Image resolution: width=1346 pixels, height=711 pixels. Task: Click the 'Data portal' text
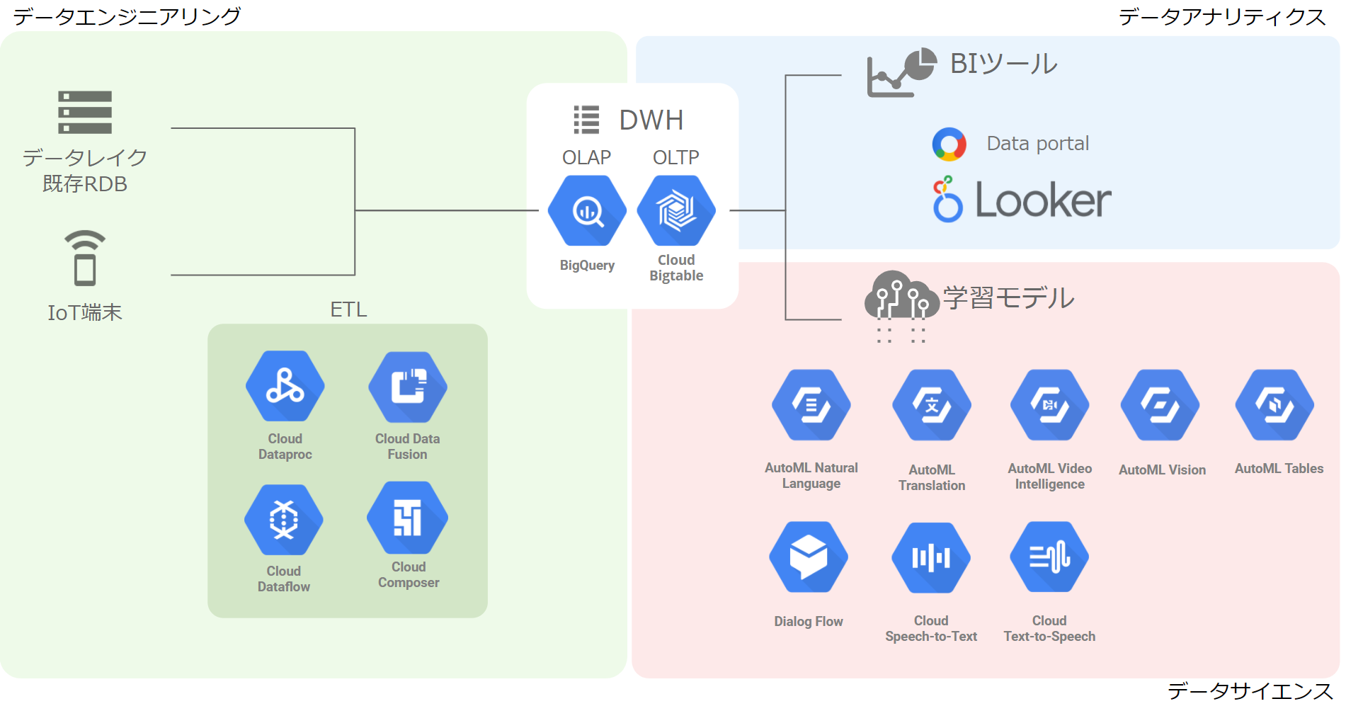click(x=1038, y=144)
